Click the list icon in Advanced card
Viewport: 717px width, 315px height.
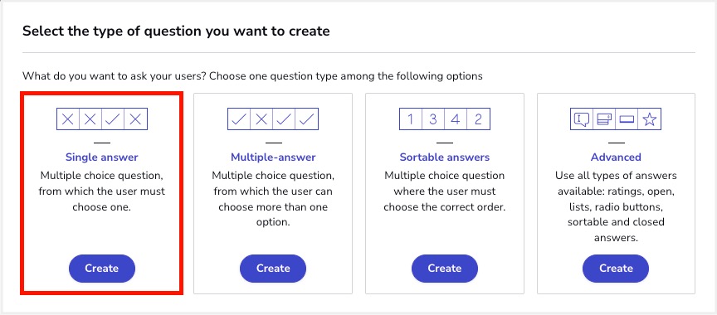[604, 119]
